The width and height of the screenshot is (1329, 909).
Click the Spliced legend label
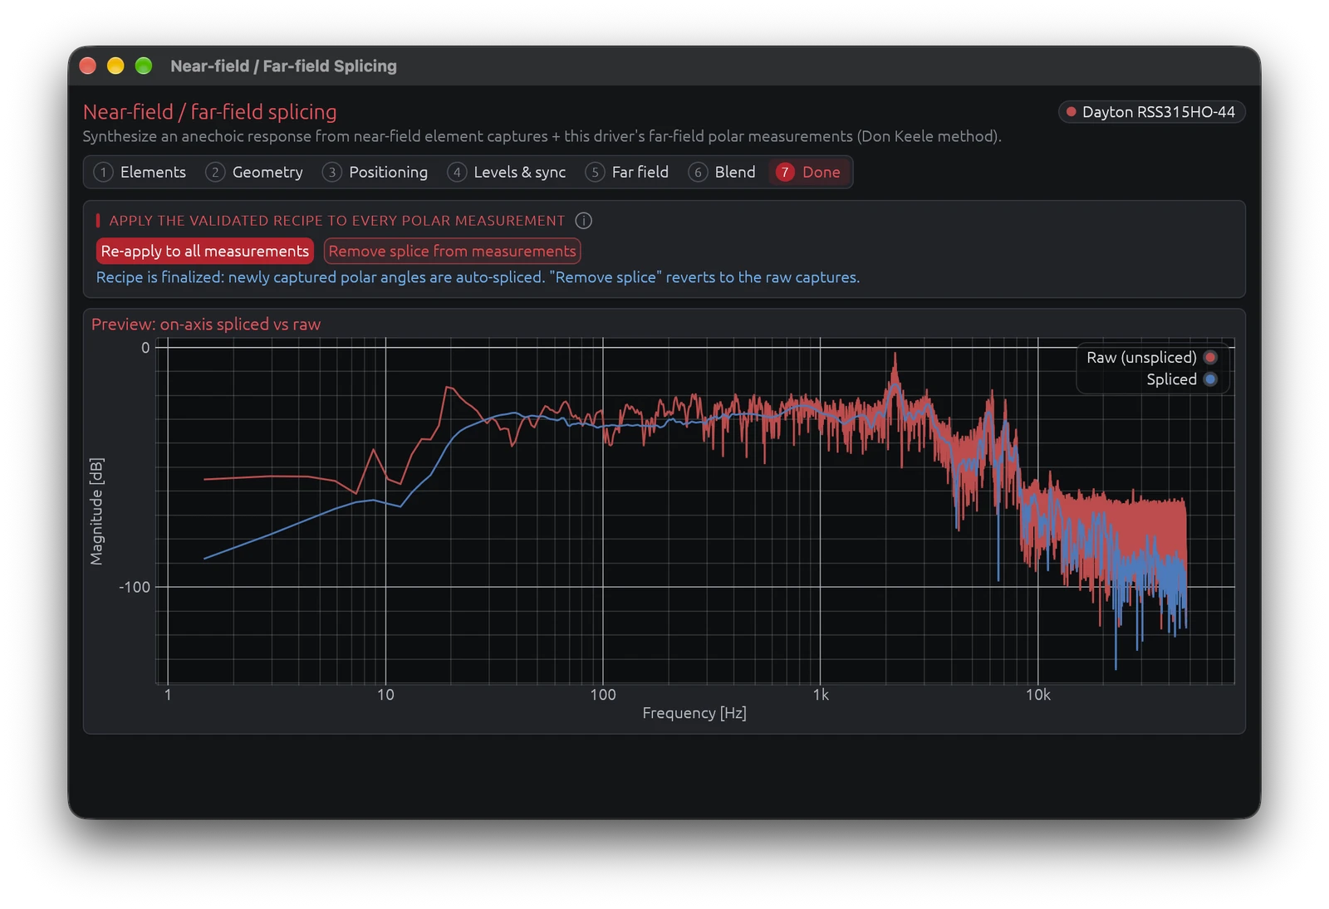pos(1171,379)
